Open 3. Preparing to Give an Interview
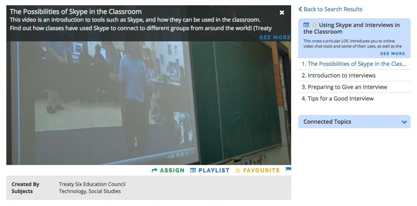 (354, 87)
